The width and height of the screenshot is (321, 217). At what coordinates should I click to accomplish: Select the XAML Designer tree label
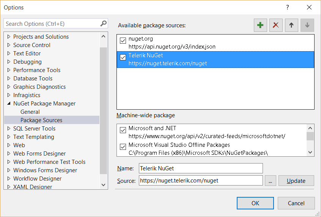(x=33, y=187)
